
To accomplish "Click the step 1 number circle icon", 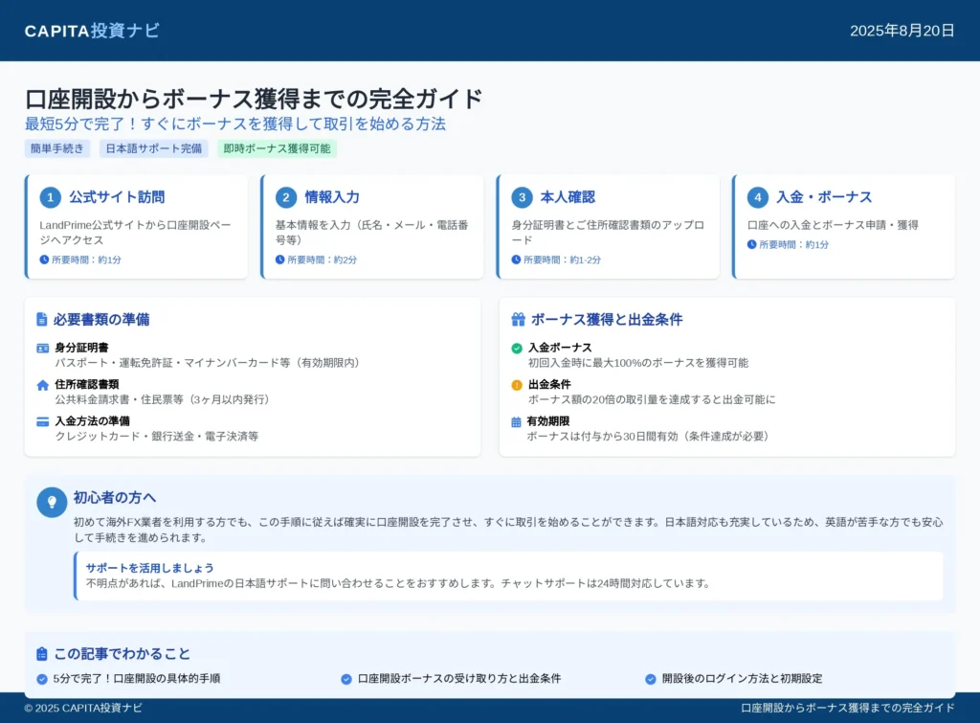I will point(50,197).
